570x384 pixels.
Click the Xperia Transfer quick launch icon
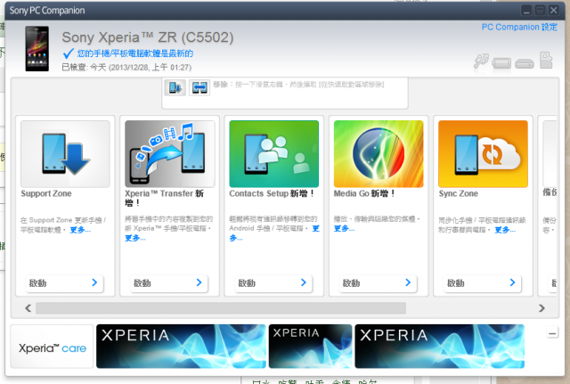point(199,87)
